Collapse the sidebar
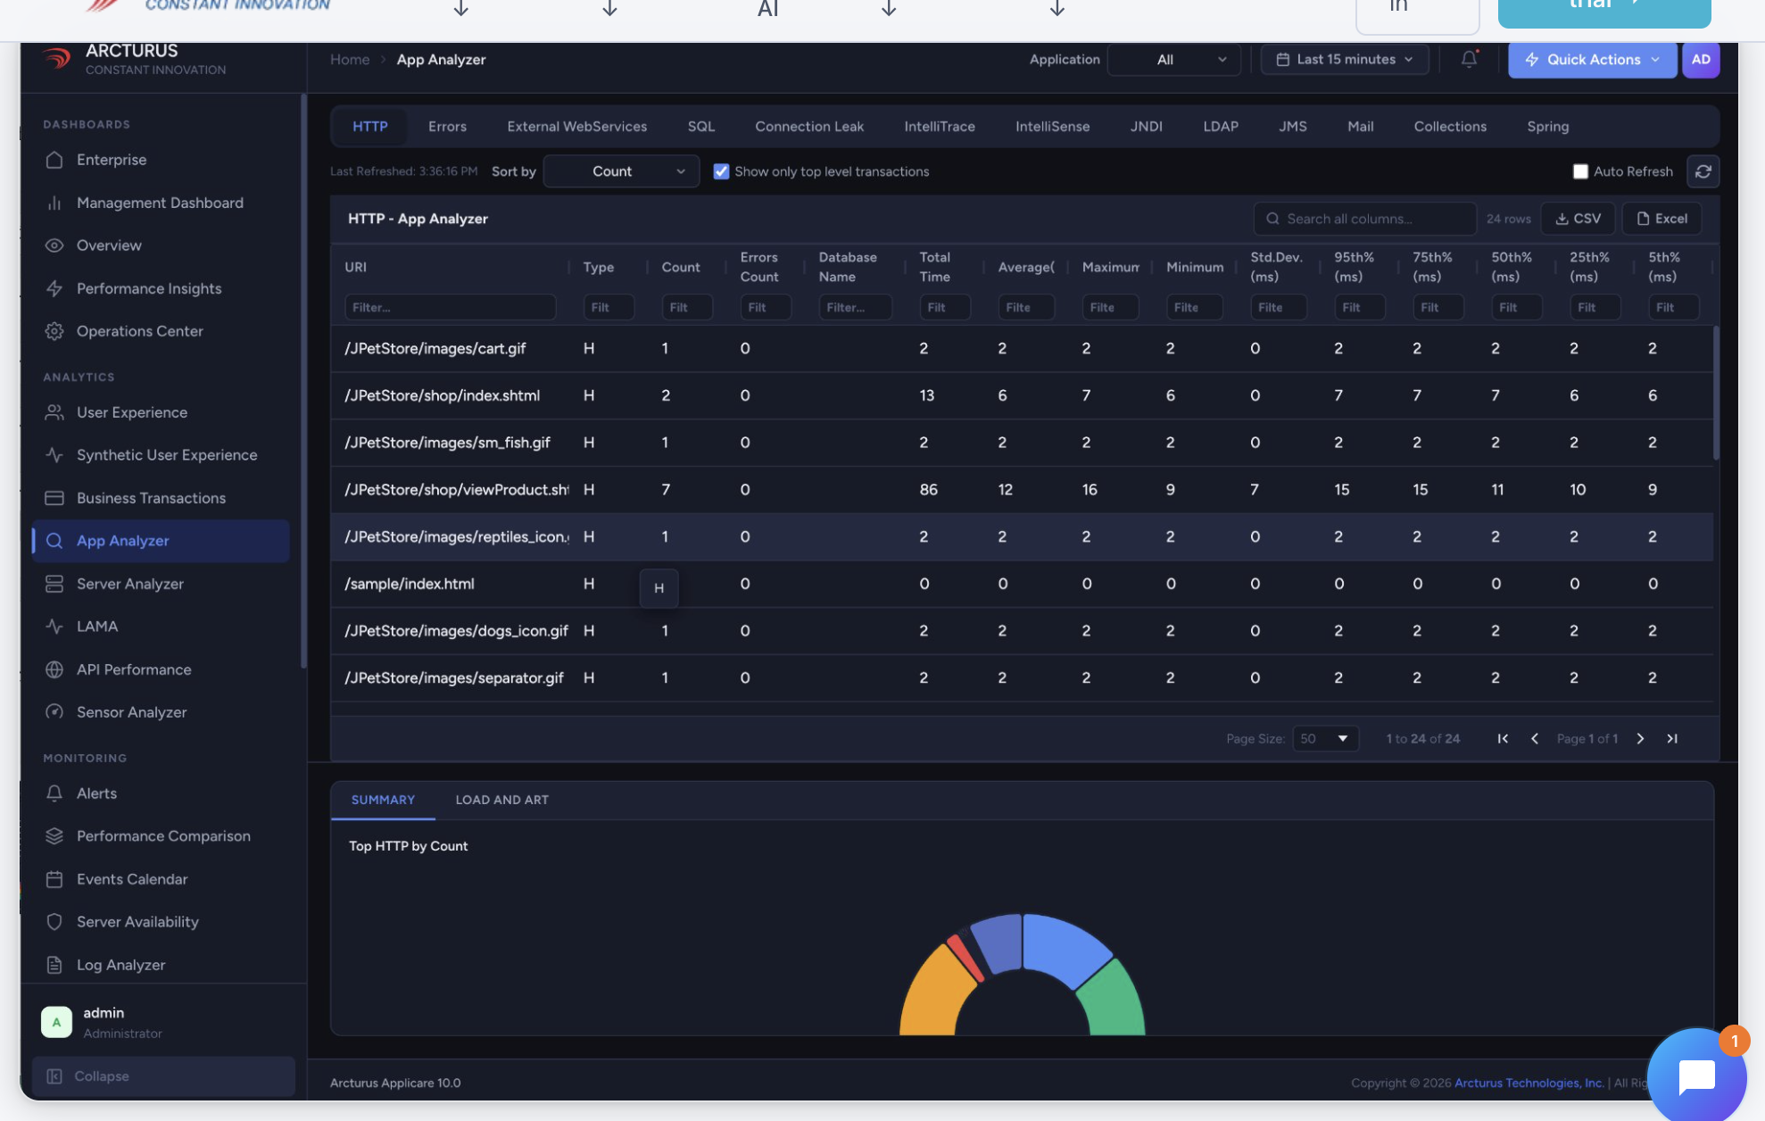 [163, 1076]
